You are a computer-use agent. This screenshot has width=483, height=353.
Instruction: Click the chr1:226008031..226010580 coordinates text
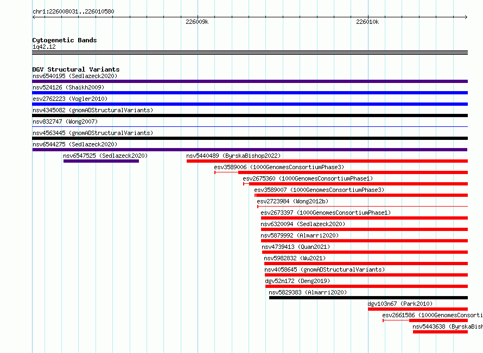click(73, 11)
